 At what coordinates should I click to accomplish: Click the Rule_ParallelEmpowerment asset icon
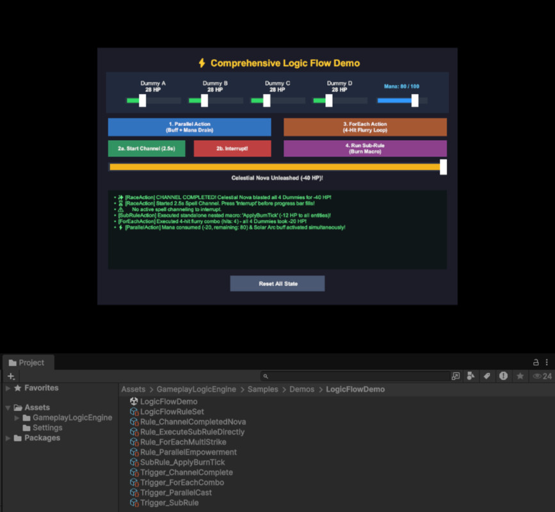(x=134, y=452)
